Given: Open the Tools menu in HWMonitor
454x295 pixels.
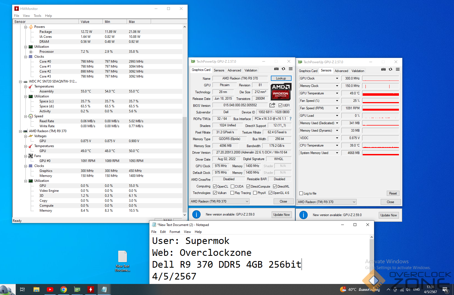Looking at the screenshot, I should click(x=37, y=16).
